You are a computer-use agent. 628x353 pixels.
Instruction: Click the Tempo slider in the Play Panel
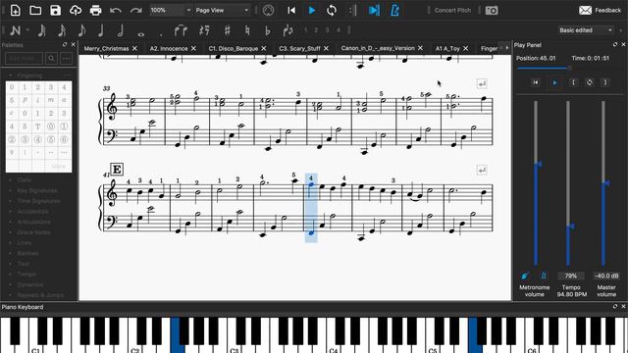(568, 183)
